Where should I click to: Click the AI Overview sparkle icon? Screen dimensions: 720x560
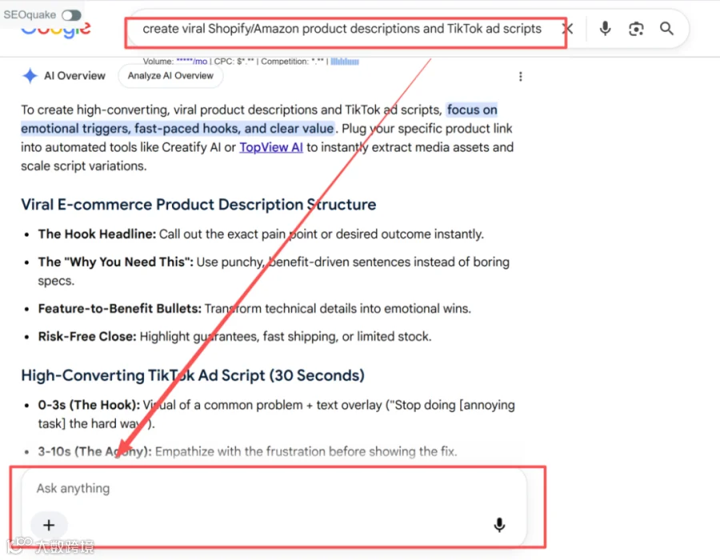(30, 76)
